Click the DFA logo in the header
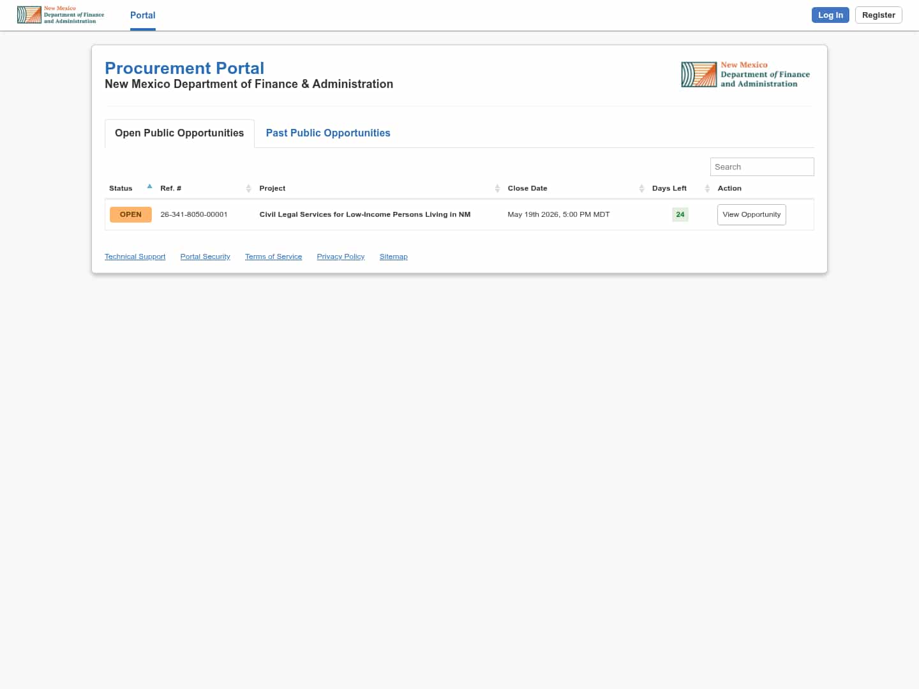This screenshot has height=689, width=919. (x=61, y=15)
